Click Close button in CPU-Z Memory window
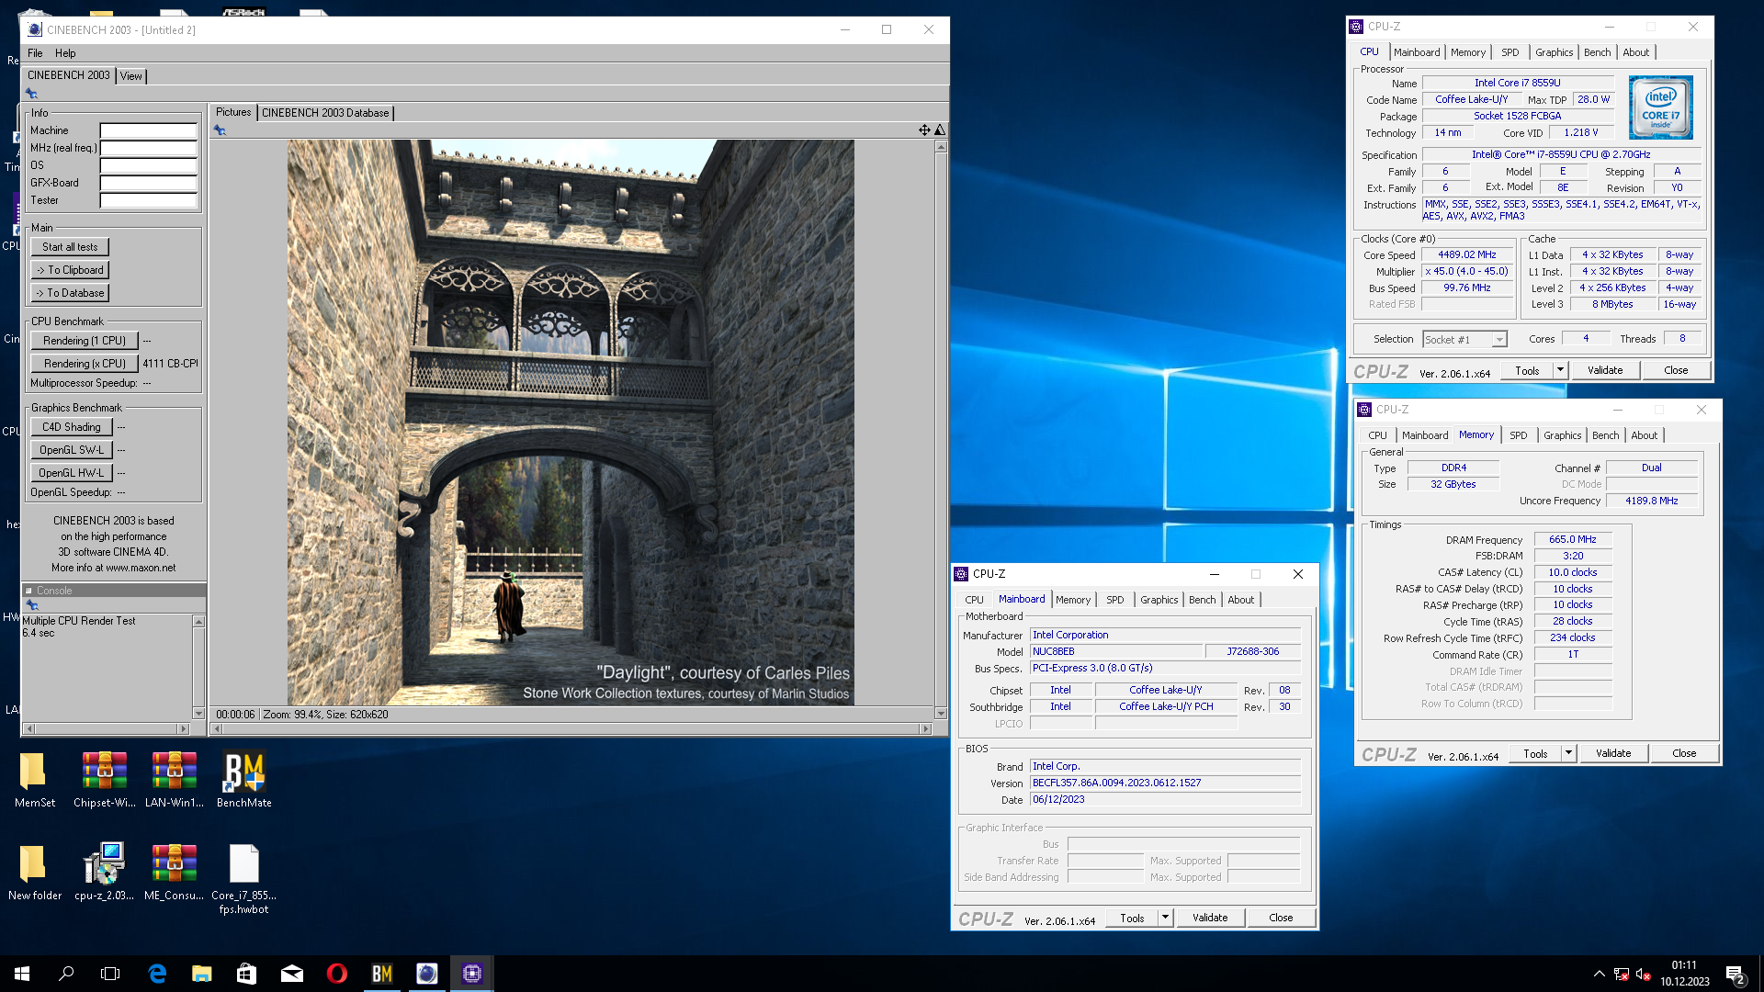 [1684, 753]
